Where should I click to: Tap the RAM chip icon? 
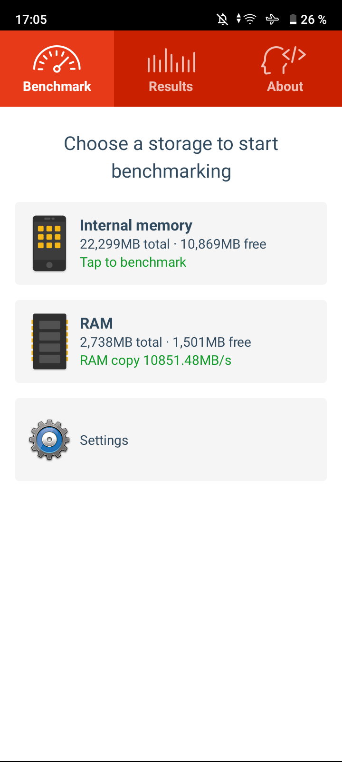tap(49, 341)
